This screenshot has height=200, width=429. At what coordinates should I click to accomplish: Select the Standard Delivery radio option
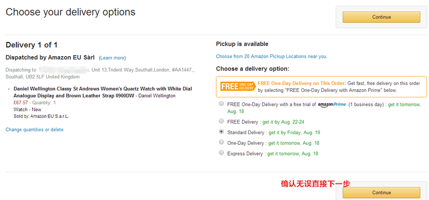(221, 132)
